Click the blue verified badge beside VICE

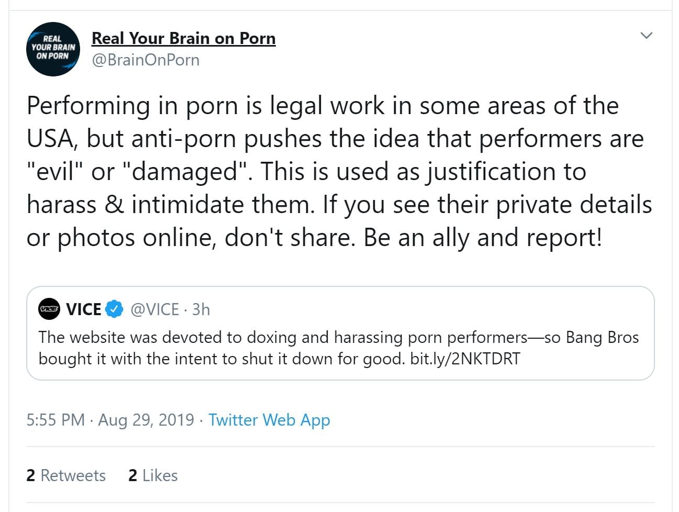[114, 309]
